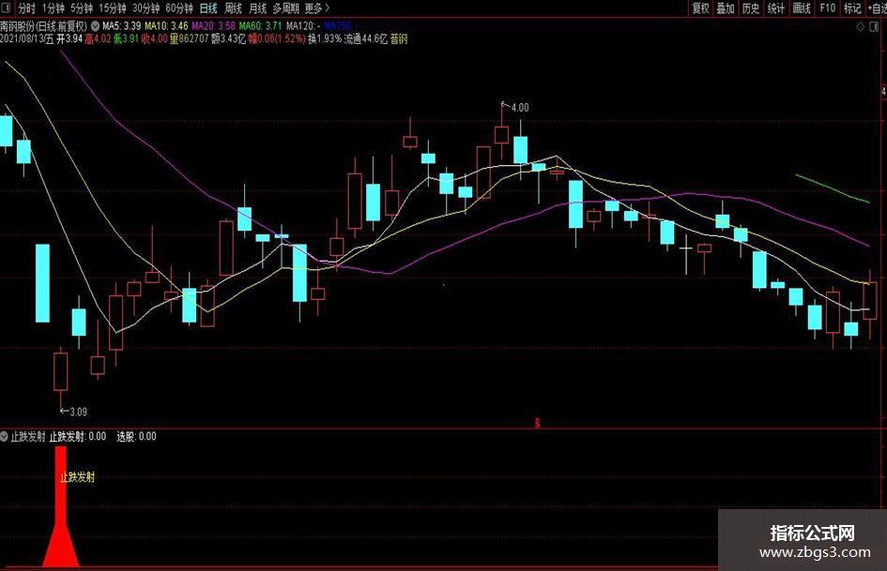Open the 历史 history button
This screenshot has width=887, height=571.
(751, 8)
